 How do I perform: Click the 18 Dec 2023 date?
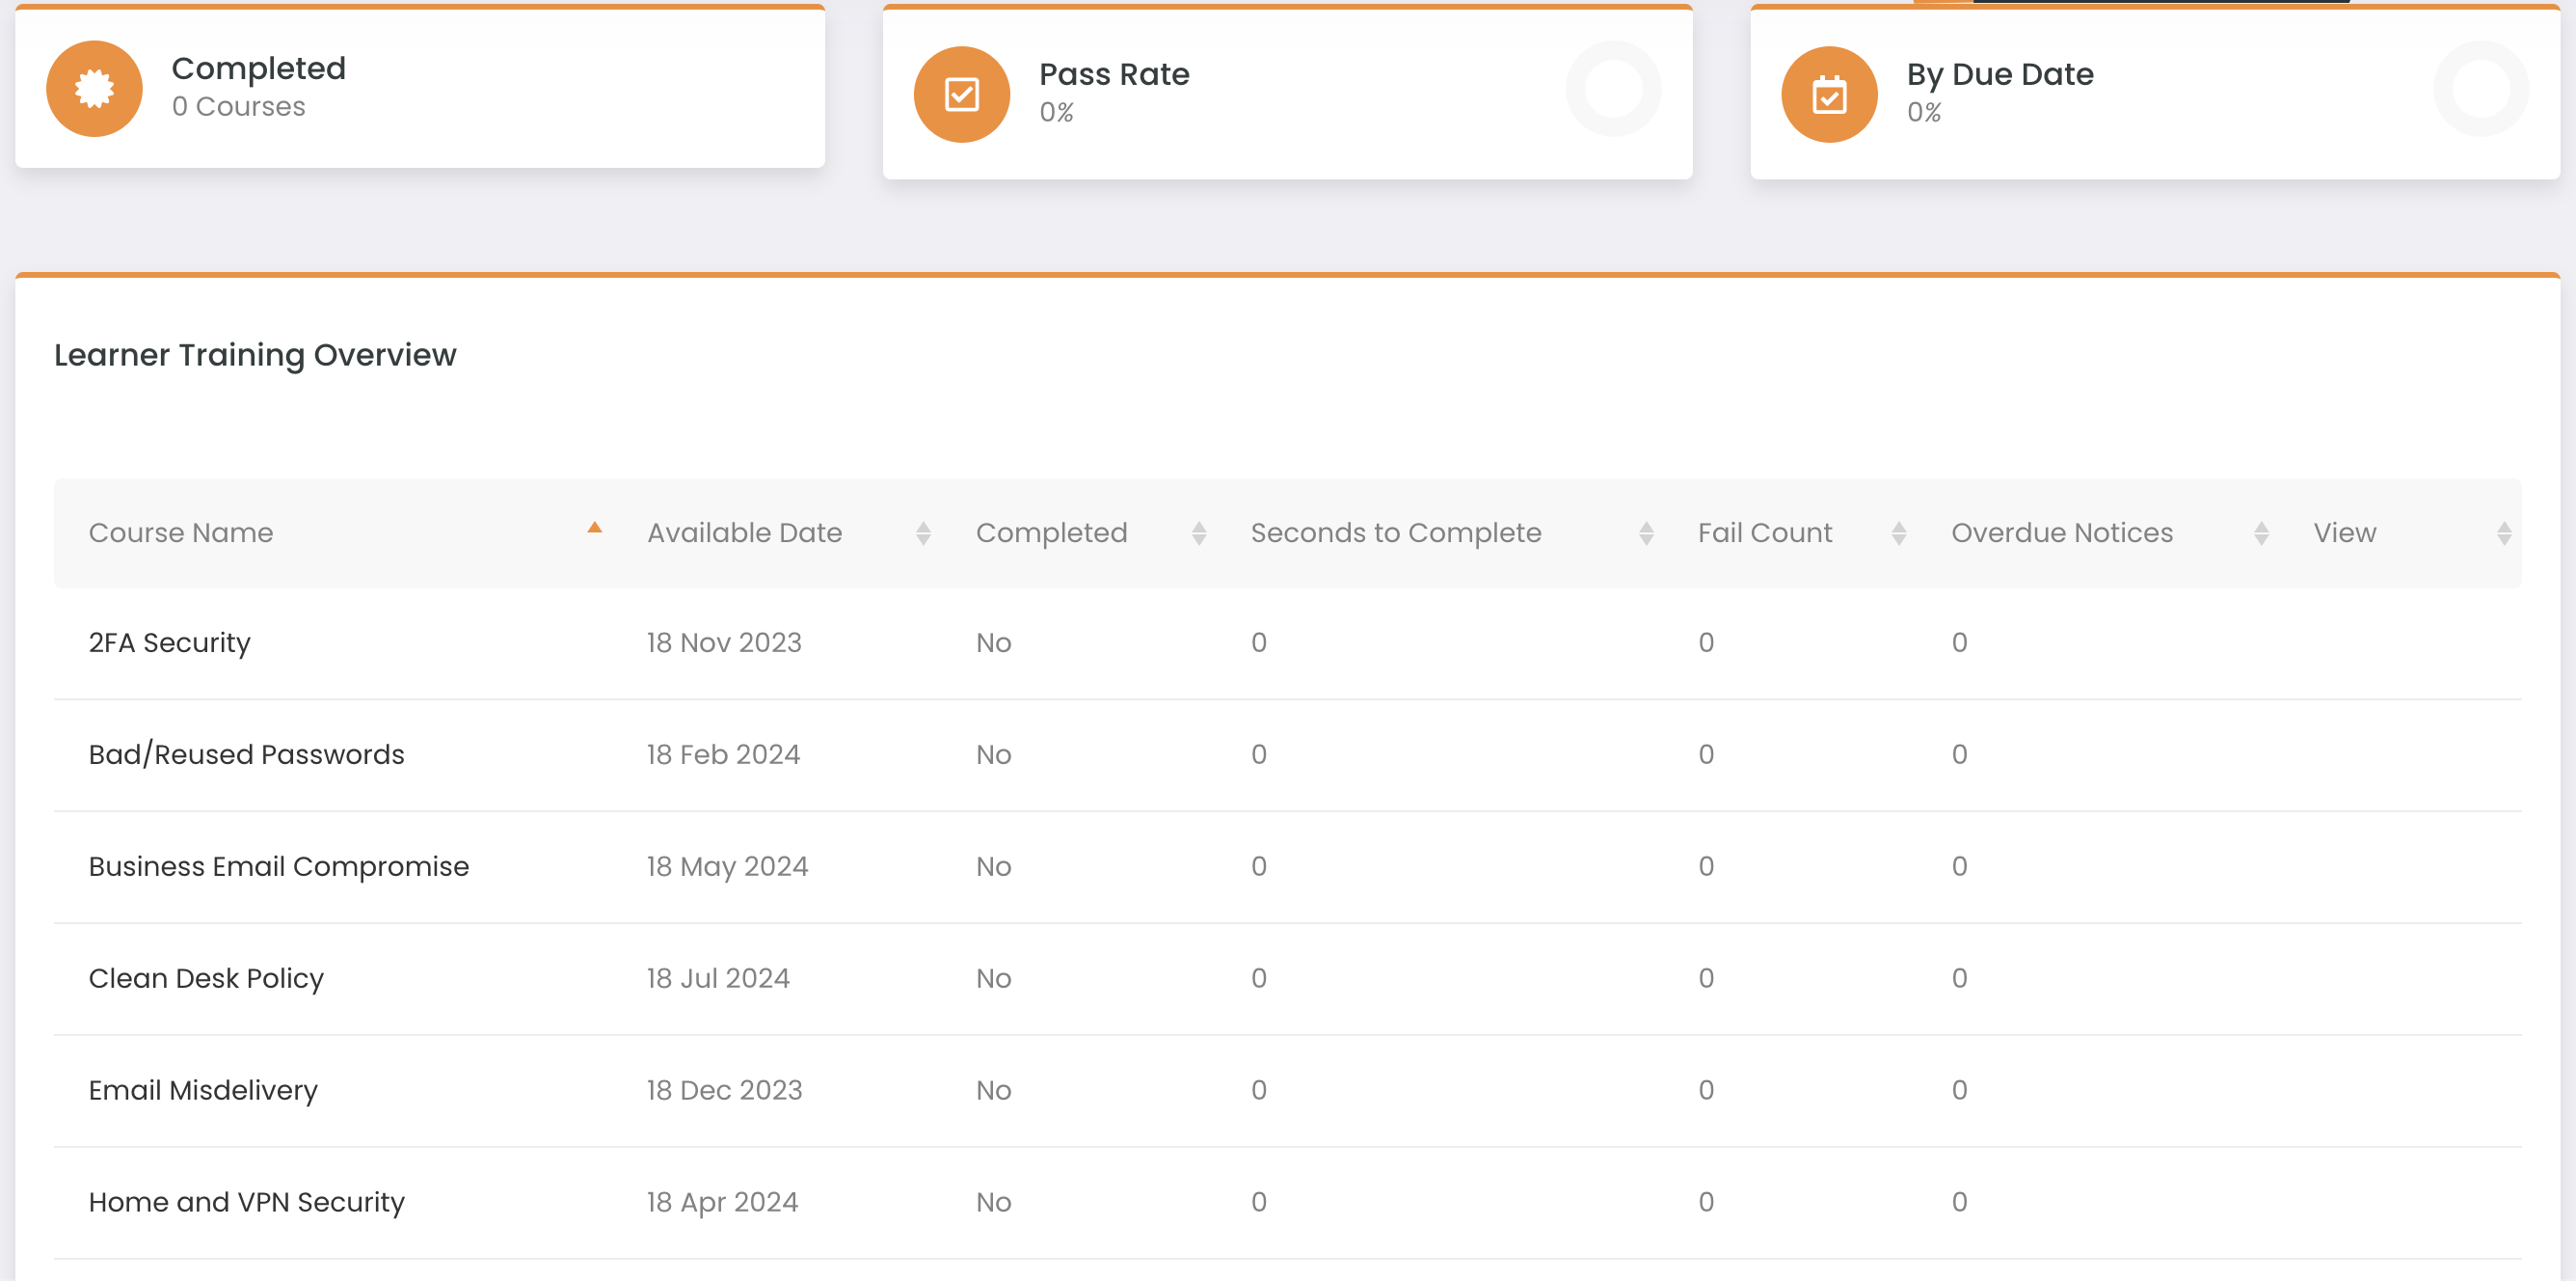tap(724, 1090)
